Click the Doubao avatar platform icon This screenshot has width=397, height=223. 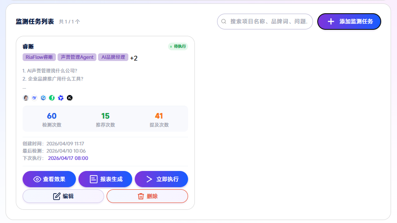point(26,98)
